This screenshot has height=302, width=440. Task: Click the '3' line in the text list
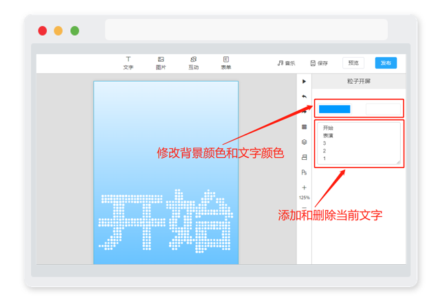click(x=324, y=143)
